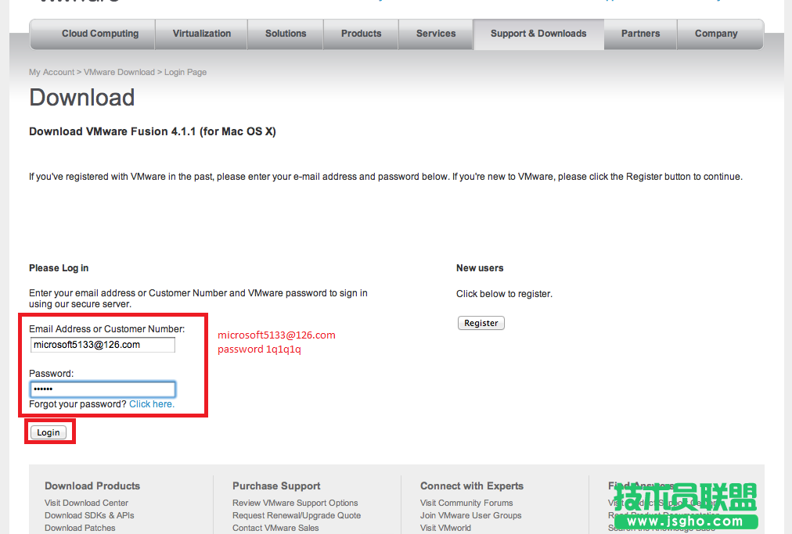Open the Virtualization navigation tab

pos(201,34)
